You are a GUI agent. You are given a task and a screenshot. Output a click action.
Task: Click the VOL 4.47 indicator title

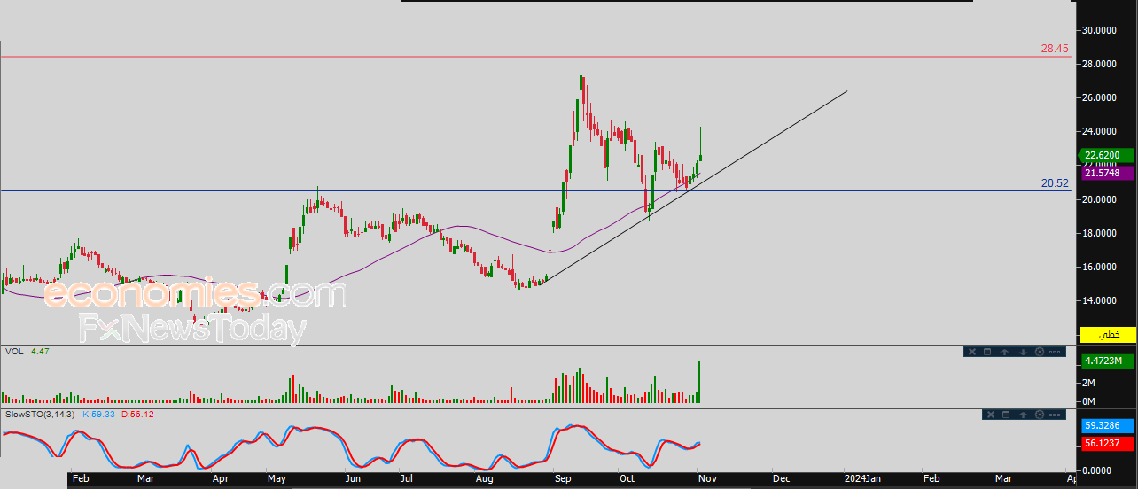(26, 351)
